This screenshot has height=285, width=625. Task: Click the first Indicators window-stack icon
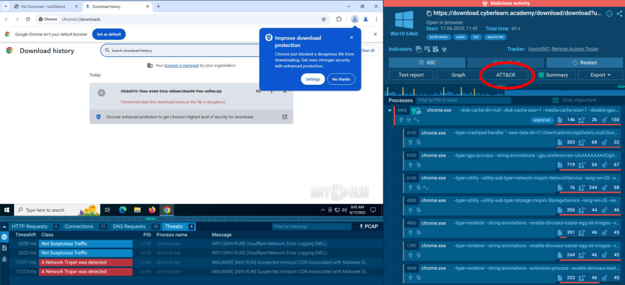click(419, 49)
